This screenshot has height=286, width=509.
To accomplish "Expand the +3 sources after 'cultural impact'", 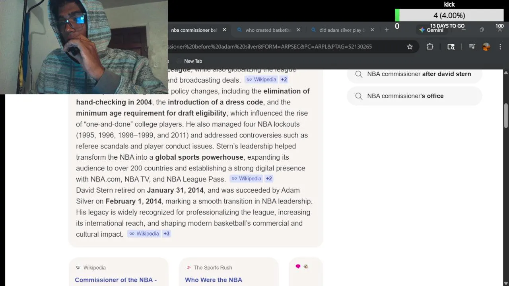I will (166, 234).
